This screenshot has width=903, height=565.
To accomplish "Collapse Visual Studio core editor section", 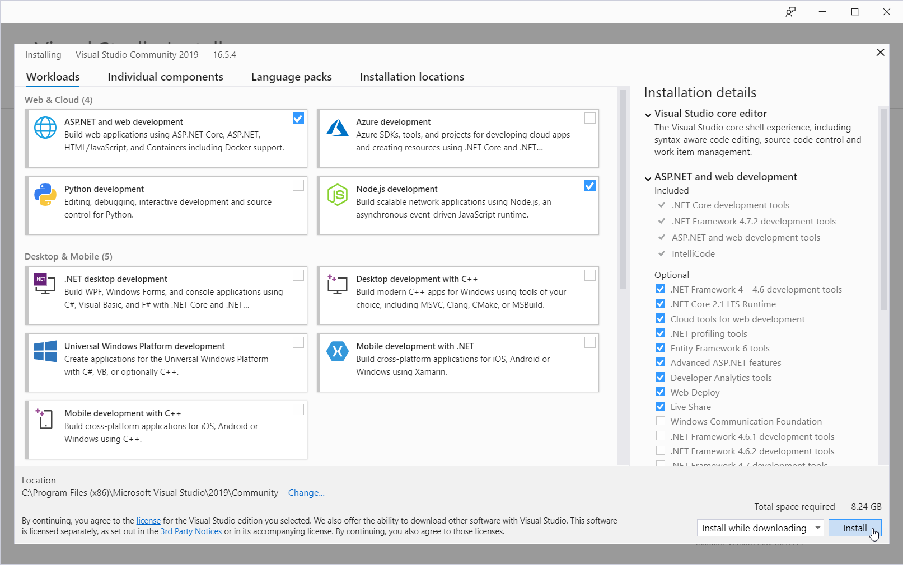I will coord(648,114).
